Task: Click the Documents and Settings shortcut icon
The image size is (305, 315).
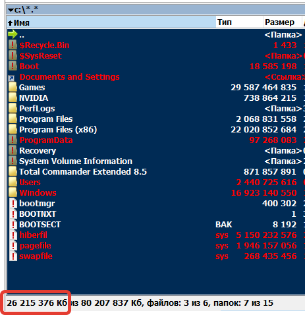Action: 11,78
